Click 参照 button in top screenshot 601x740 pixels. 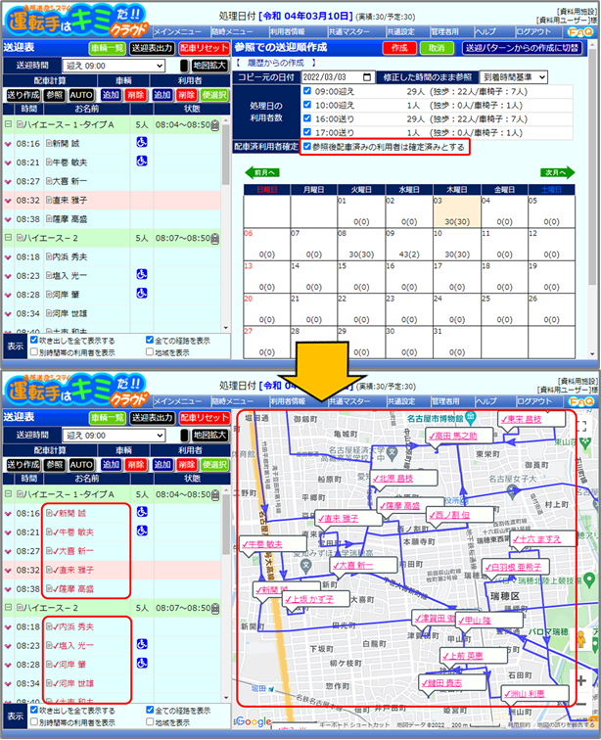55,95
